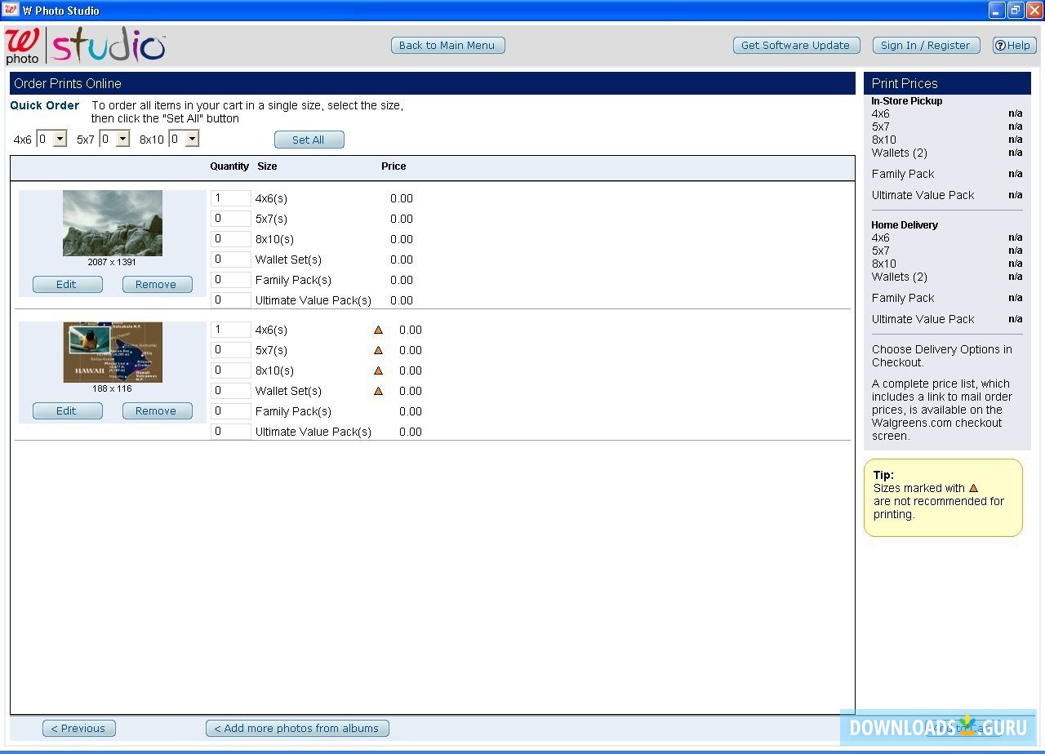Image resolution: width=1045 pixels, height=754 pixels.
Task: Edit the Hawaii map photo
Action: [x=67, y=410]
